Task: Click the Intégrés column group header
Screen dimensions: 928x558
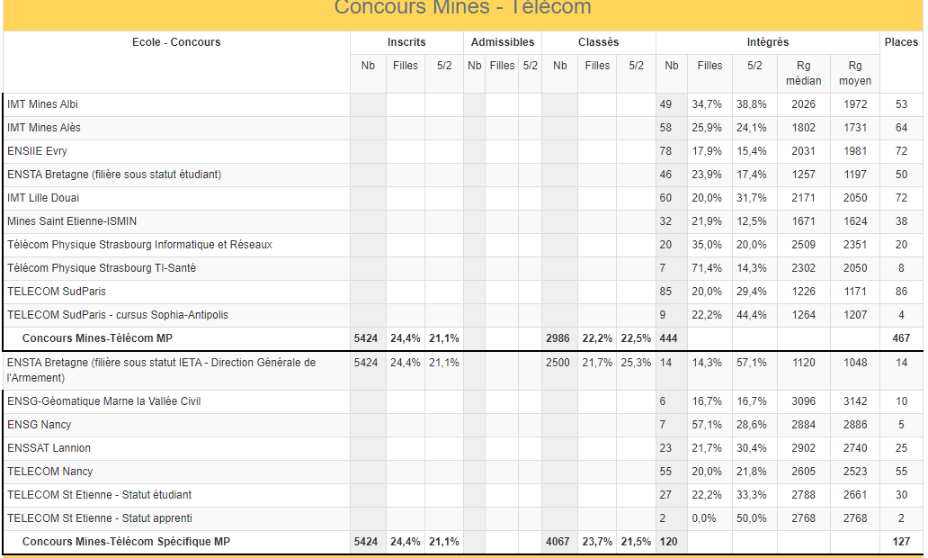Action: (x=767, y=42)
